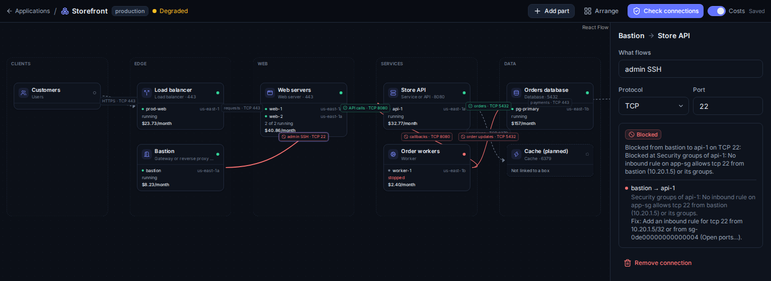Click the Web servers node icon

[270, 93]
